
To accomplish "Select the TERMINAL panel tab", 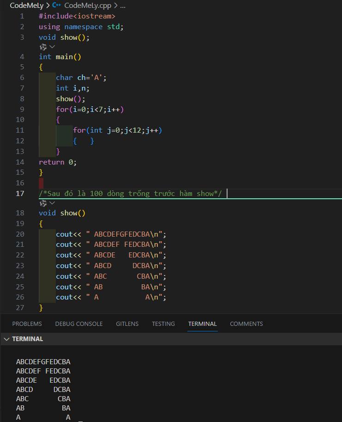I will pyautogui.click(x=202, y=324).
